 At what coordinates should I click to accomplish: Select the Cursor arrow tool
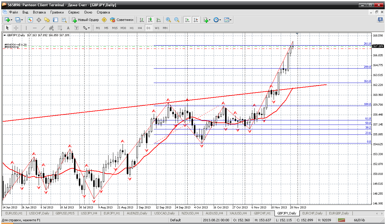coord(7,28)
